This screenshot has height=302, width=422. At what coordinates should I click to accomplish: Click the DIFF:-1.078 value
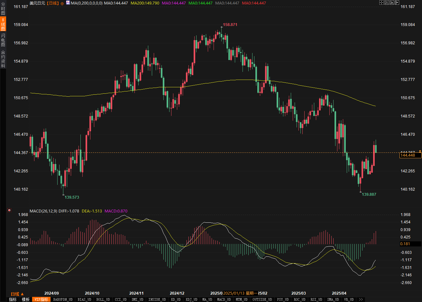[x=69, y=211]
